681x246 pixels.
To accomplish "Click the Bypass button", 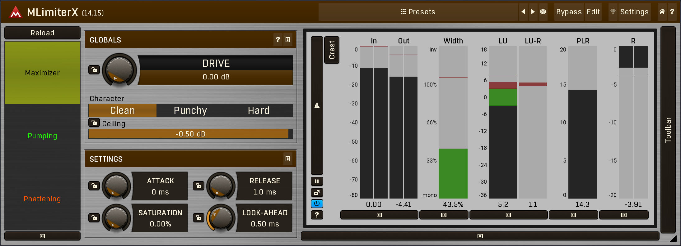I will click(569, 12).
